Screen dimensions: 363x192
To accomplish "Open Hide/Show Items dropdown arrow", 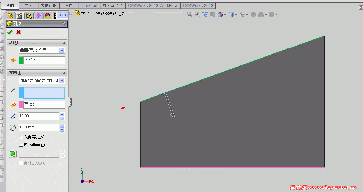I will click(x=247, y=15).
